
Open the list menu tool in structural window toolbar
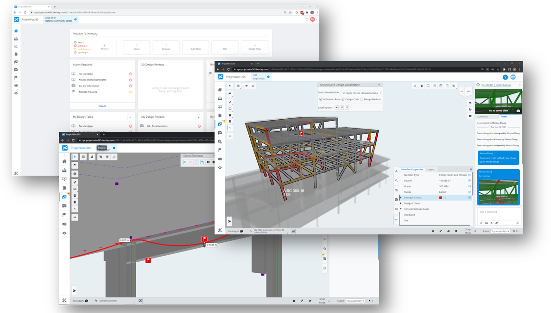(238, 86)
